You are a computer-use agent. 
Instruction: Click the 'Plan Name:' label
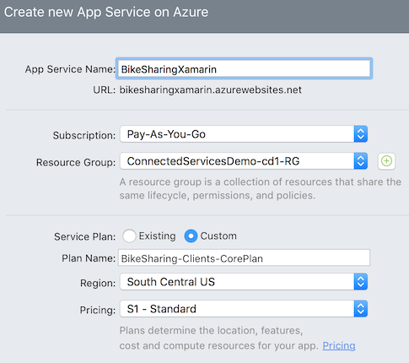pos(89,258)
